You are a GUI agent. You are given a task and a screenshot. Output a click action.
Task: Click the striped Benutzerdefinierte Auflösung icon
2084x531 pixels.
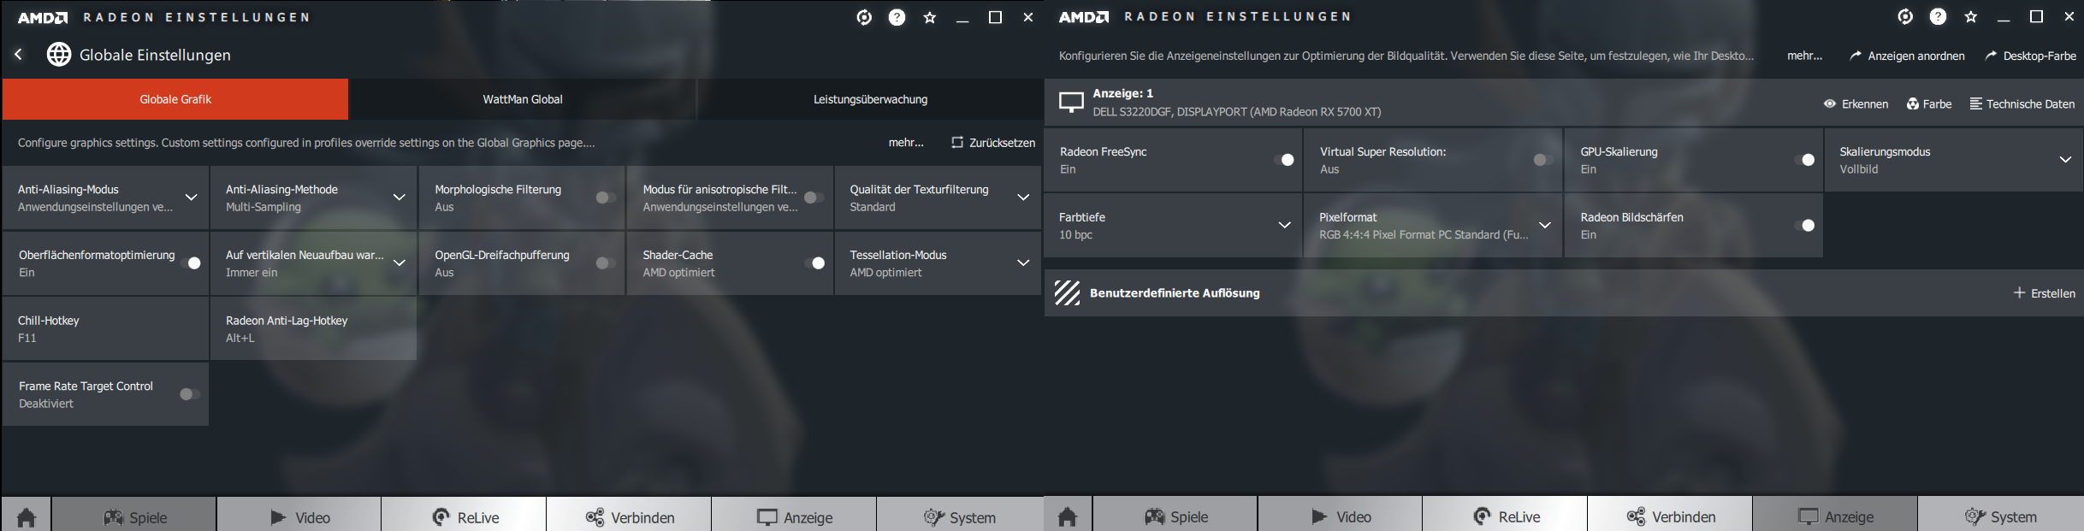point(1067,292)
